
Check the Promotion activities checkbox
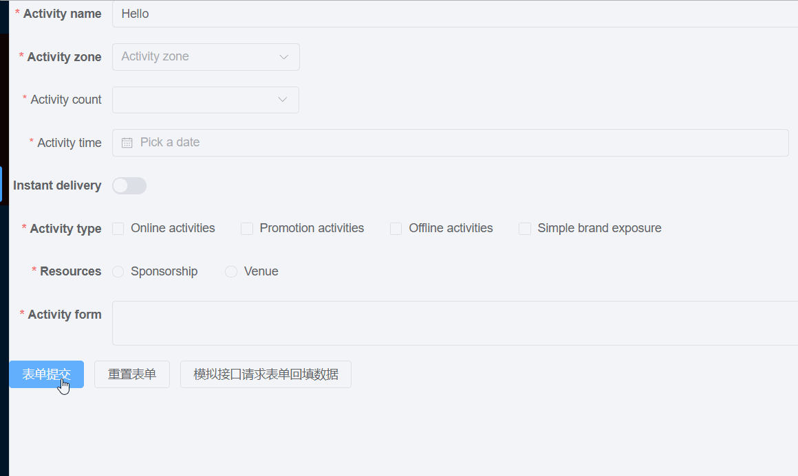[x=247, y=229]
